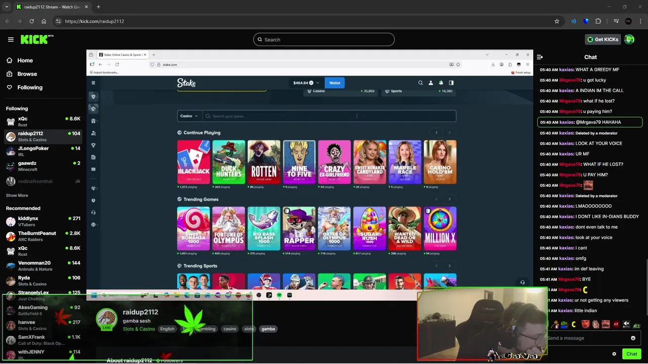Select the gamba tag
Screen dimensions: 648x364
point(268,329)
